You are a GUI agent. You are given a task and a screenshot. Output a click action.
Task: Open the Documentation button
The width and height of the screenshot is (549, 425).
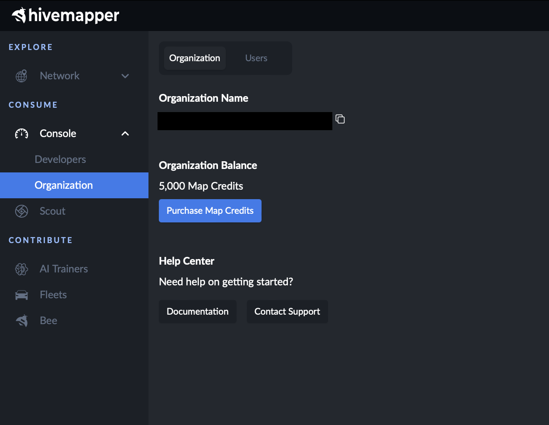click(x=197, y=312)
